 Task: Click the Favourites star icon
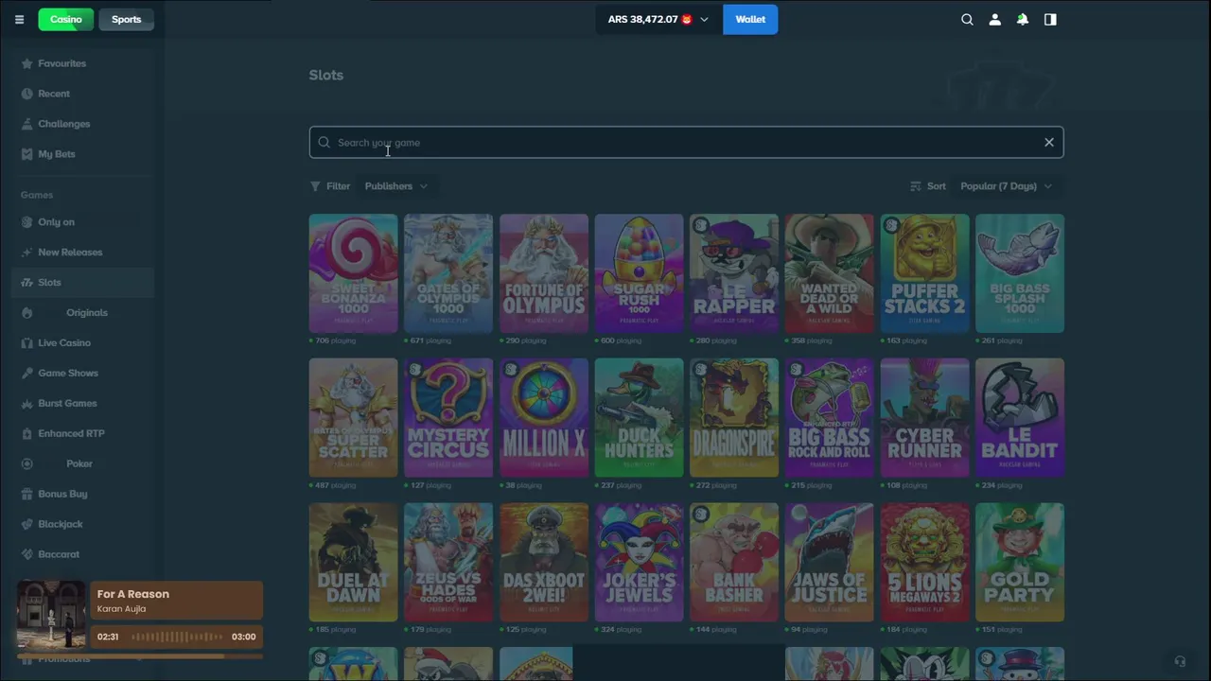[x=27, y=63]
